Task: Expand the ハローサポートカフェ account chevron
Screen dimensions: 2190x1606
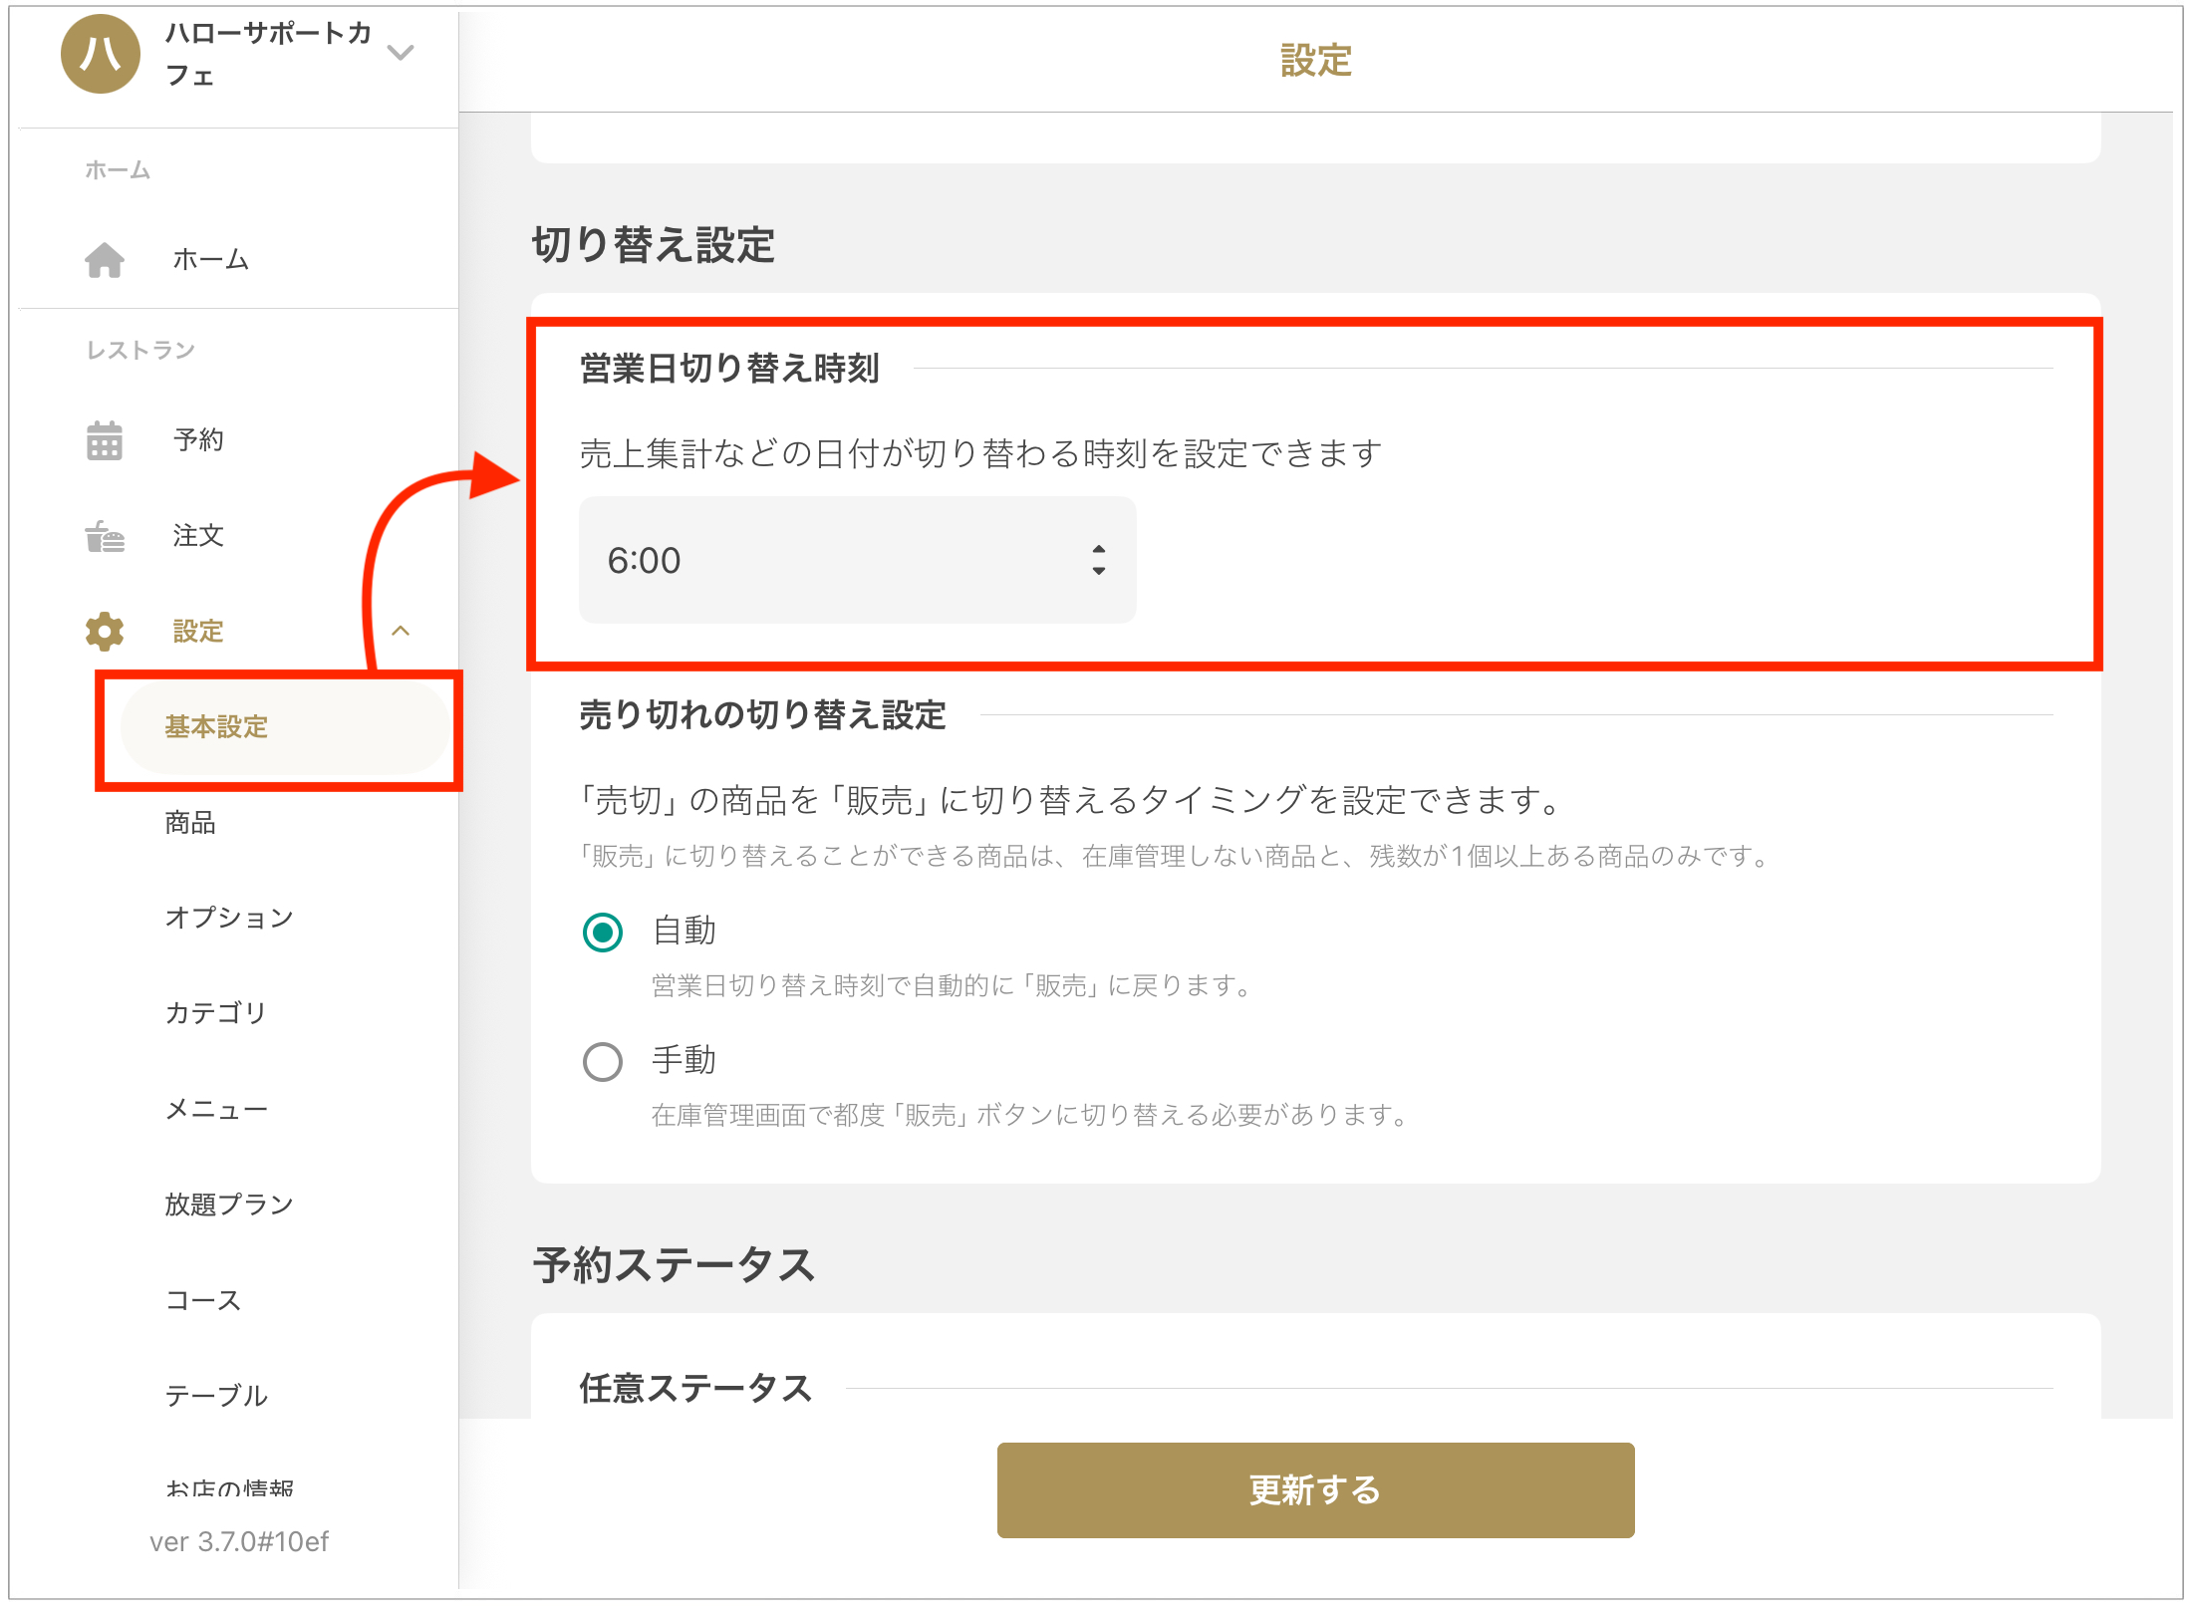Action: point(401,53)
